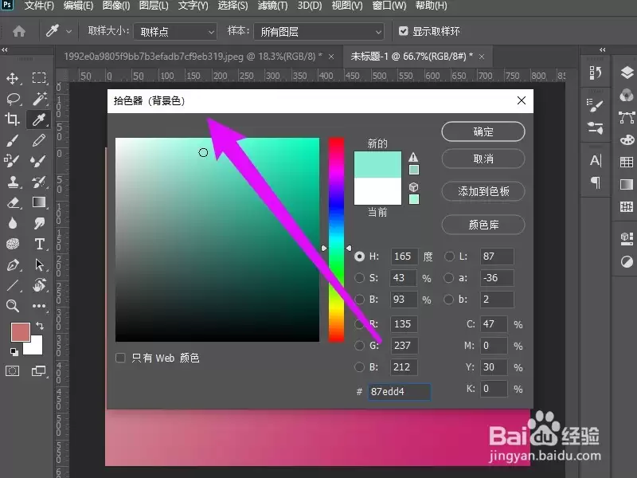Select the brightness B radio button
The width and height of the screenshot is (637, 478).
[x=360, y=300]
